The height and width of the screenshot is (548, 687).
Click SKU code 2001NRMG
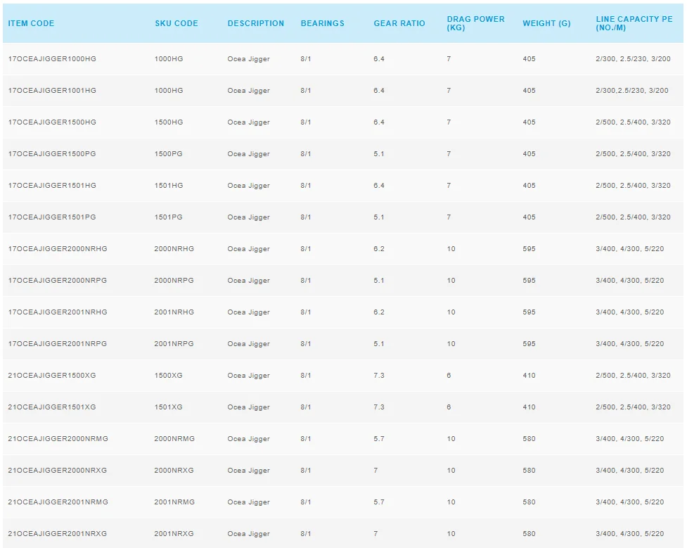(174, 502)
